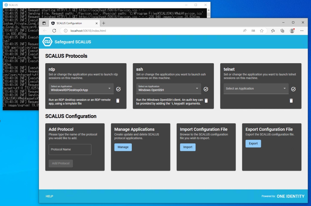Open the HELP link in footer
The width and height of the screenshot is (311, 206).
coord(50,196)
